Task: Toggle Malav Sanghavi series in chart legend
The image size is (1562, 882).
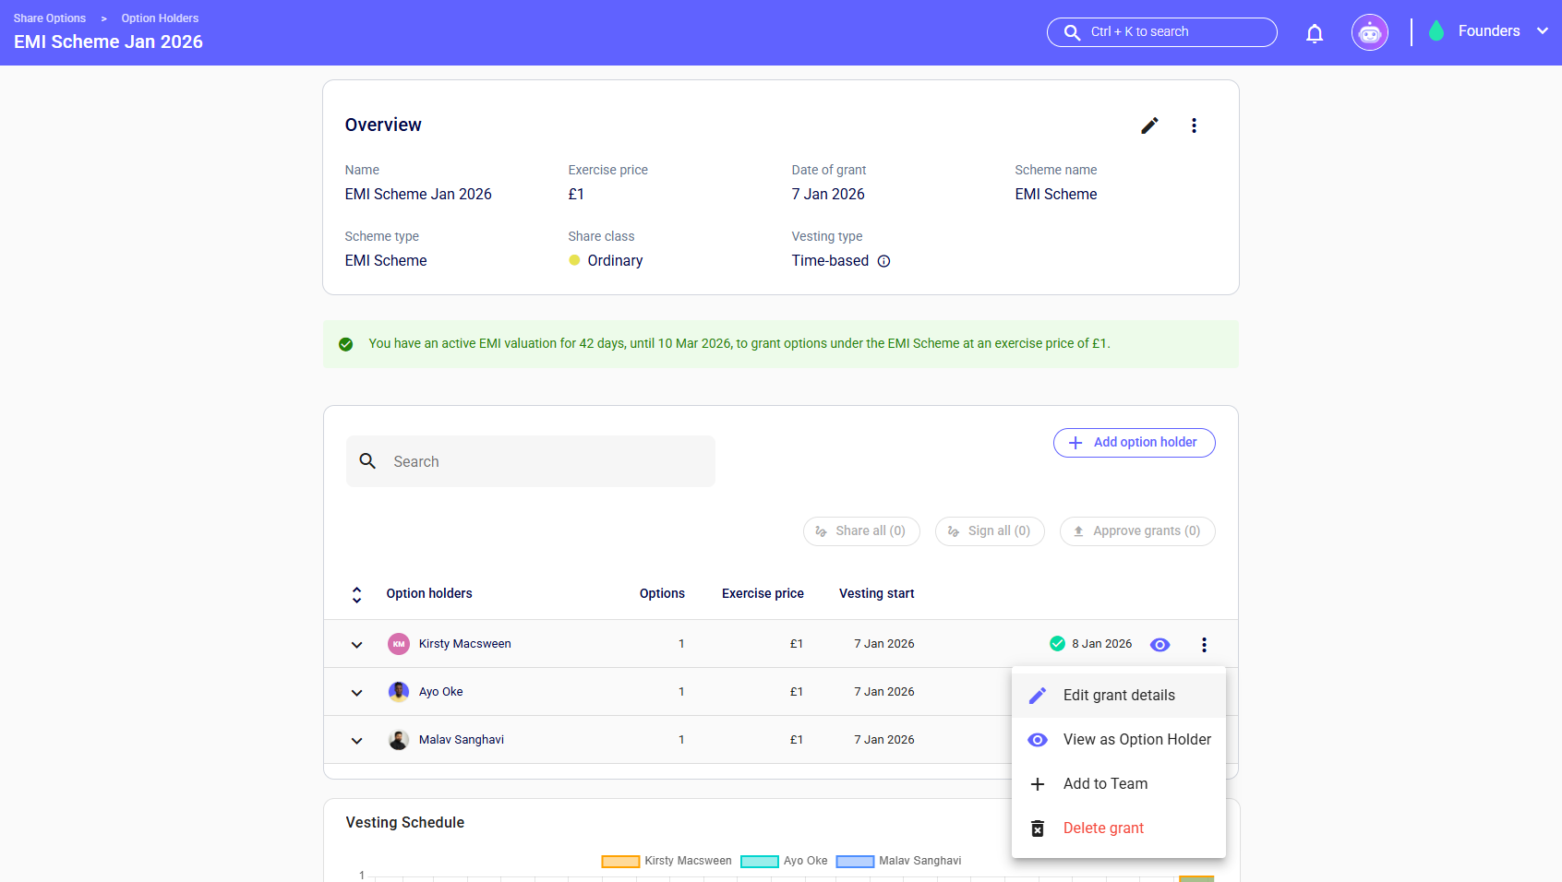Action: (899, 861)
